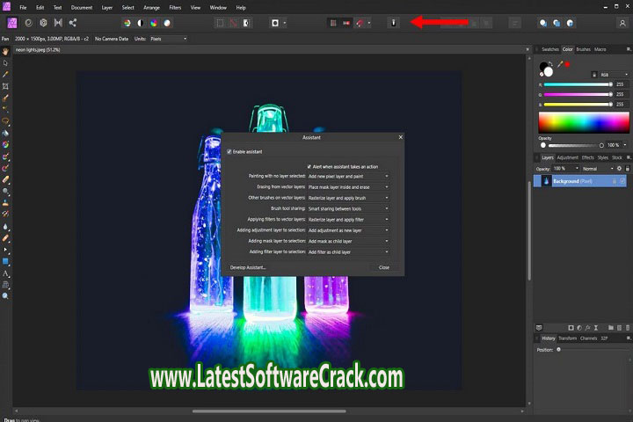Viewport: 633px width, 422px height.
Task: Open the Filters menu
Action: click(175, 8)
